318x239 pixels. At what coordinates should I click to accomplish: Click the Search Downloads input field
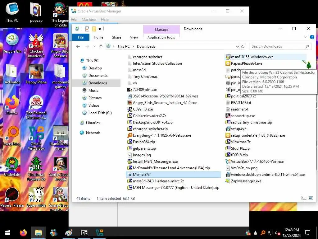[x=280, y=46]
